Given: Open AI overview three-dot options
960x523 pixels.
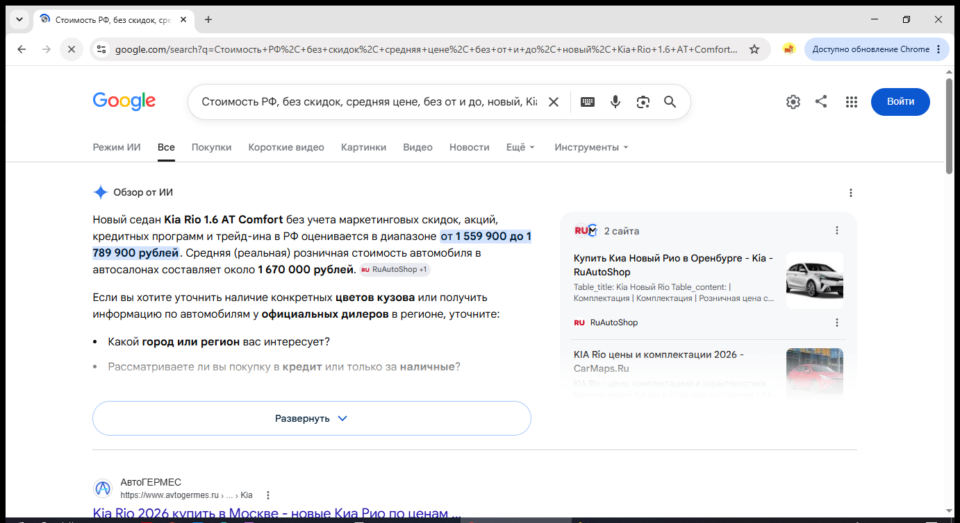Looking at the screenshot, I should point(851,193).
